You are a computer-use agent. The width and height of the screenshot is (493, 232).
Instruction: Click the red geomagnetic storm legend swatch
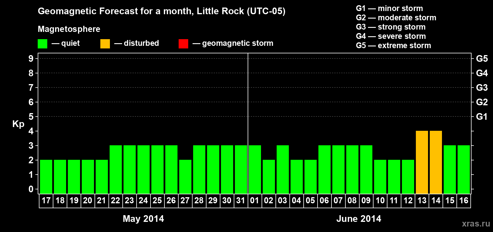183,44
